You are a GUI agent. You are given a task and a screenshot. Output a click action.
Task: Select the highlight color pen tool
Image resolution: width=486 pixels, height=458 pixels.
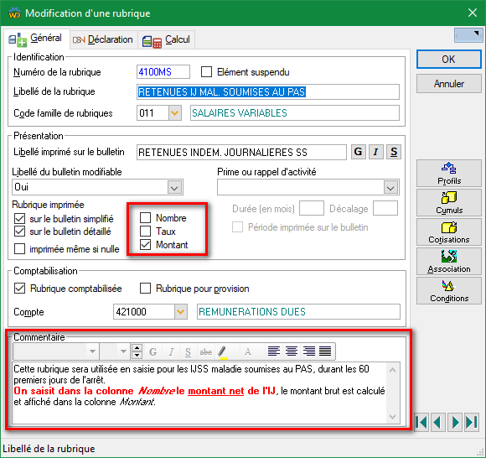[x=223, y=351]
